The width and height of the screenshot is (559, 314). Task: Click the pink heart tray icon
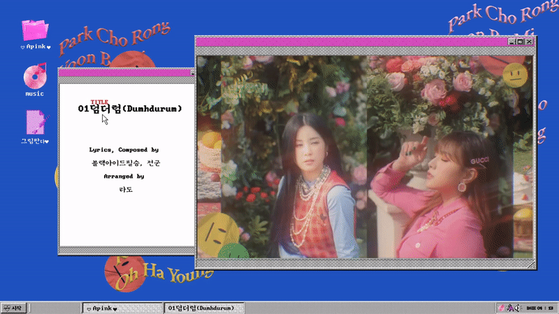coord(501,308)
